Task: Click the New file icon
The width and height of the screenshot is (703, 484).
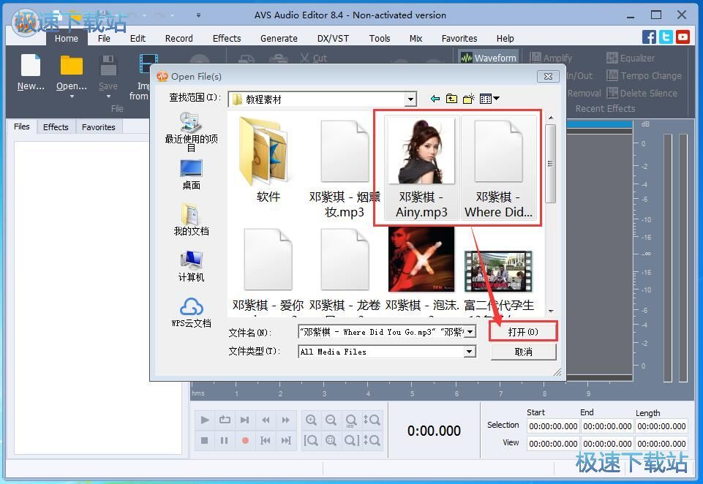Action: (x=31, y=65)
